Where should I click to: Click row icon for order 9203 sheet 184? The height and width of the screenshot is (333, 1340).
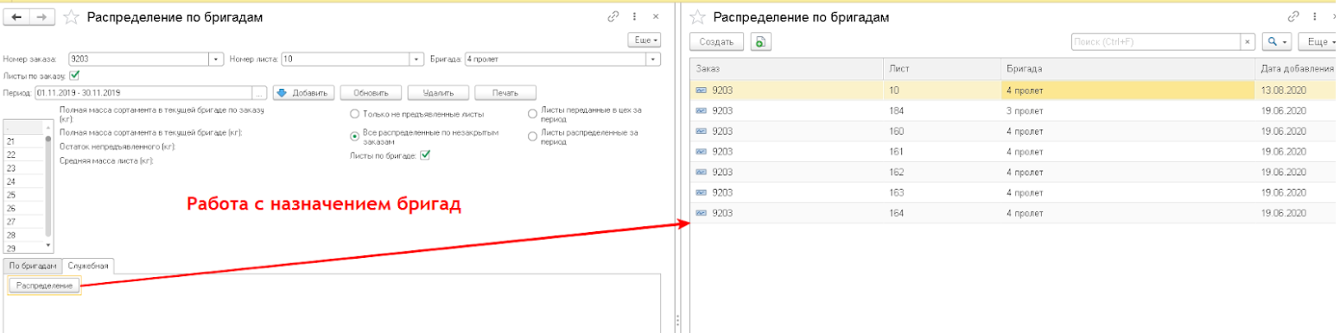pos(701,110)
